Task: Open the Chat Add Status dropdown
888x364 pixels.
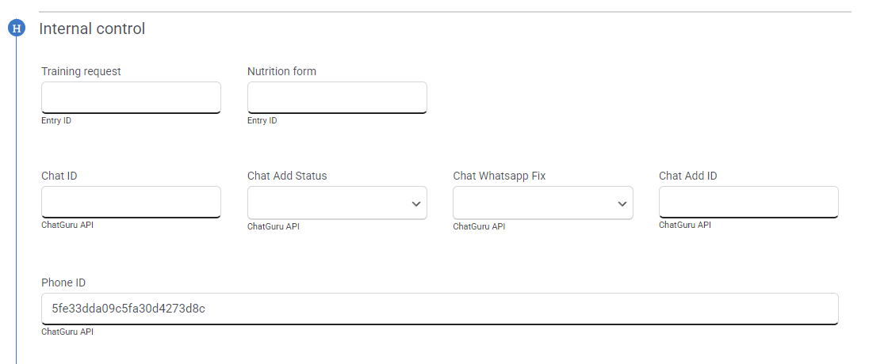Action: (337, 203)
